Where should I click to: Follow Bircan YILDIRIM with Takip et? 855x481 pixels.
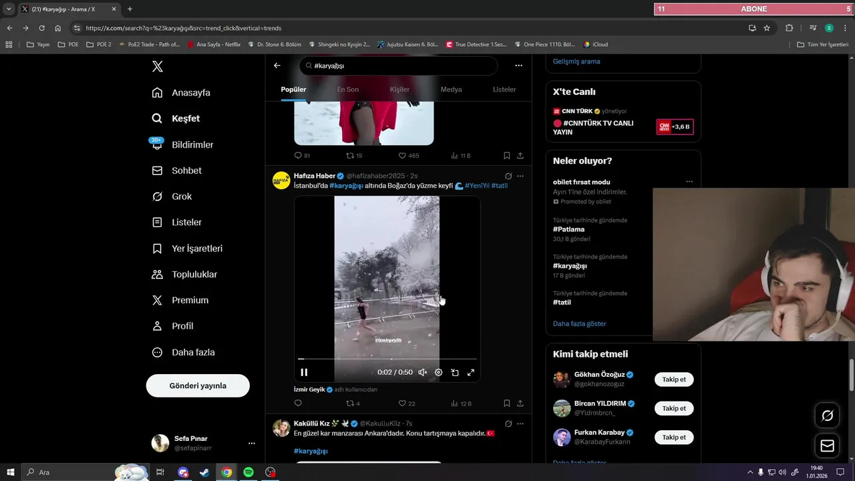click(x=674, y=408)
